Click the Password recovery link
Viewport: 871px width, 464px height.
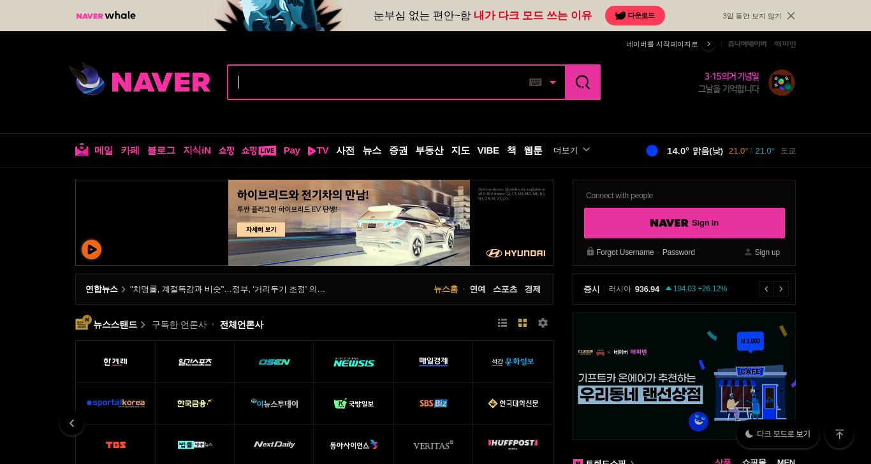678,252
